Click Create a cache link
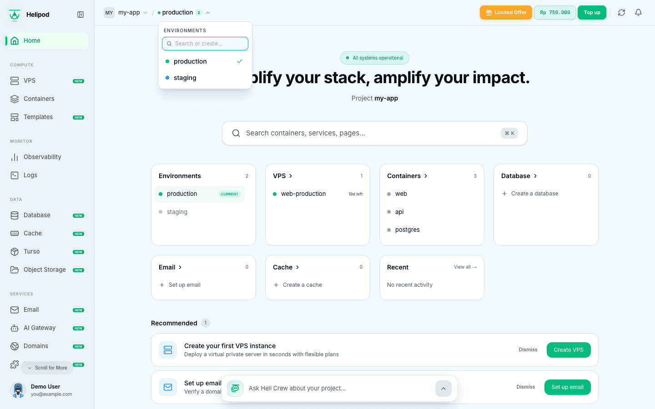 [x=297, y=285]
